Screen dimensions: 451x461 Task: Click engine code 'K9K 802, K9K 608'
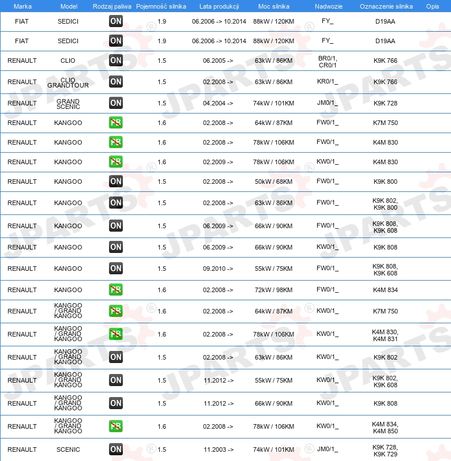pos(385,381)
